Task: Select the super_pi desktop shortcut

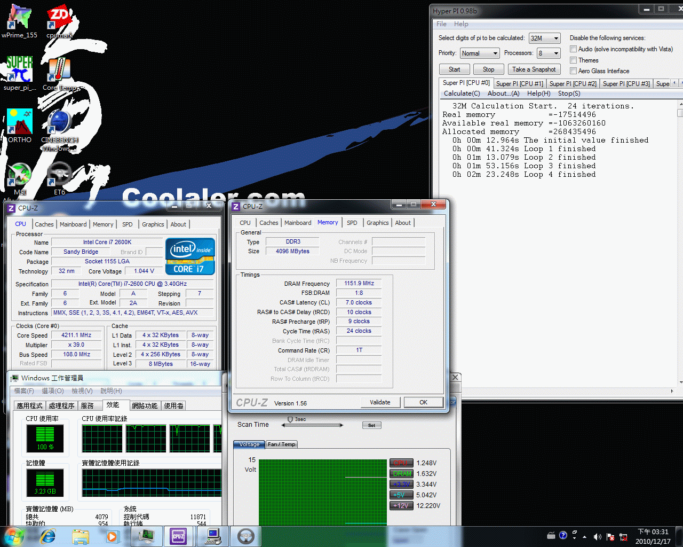Action: click(20, 74)
